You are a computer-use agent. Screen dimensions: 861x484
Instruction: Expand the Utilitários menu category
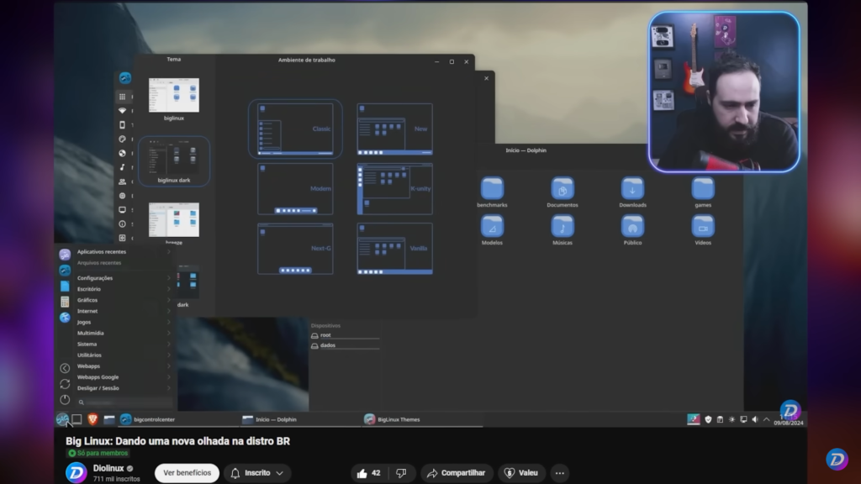(124, 355)
